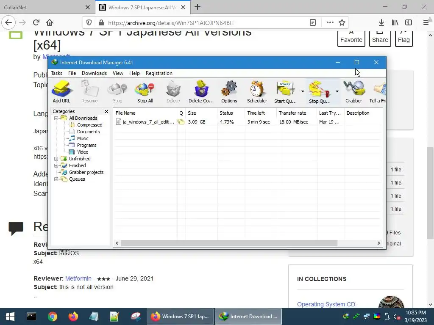
Task: Open Windows Start menu
Action: (10, 317)
